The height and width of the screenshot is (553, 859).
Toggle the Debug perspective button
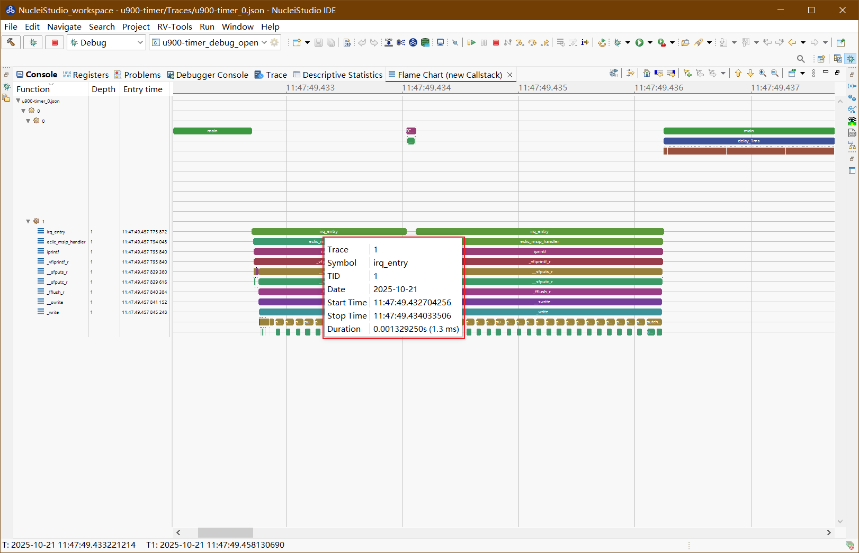[851, 59]
